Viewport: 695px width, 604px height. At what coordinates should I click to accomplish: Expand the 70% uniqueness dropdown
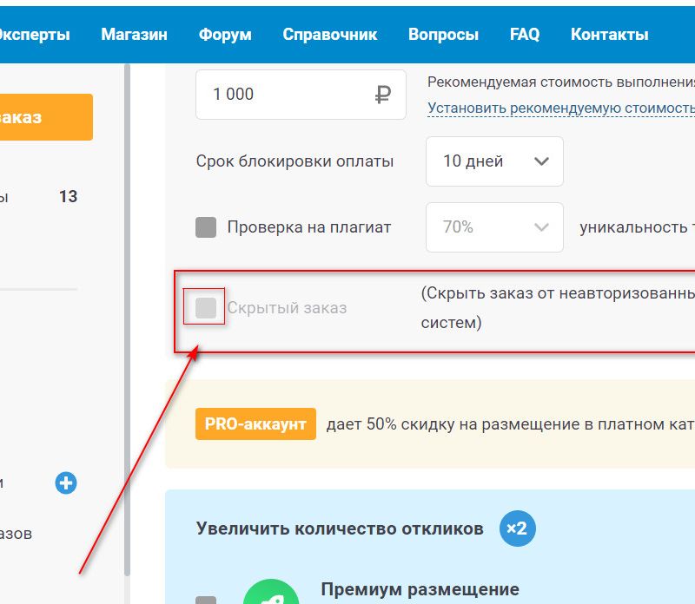pyautogui.click(x=494, y=227)
